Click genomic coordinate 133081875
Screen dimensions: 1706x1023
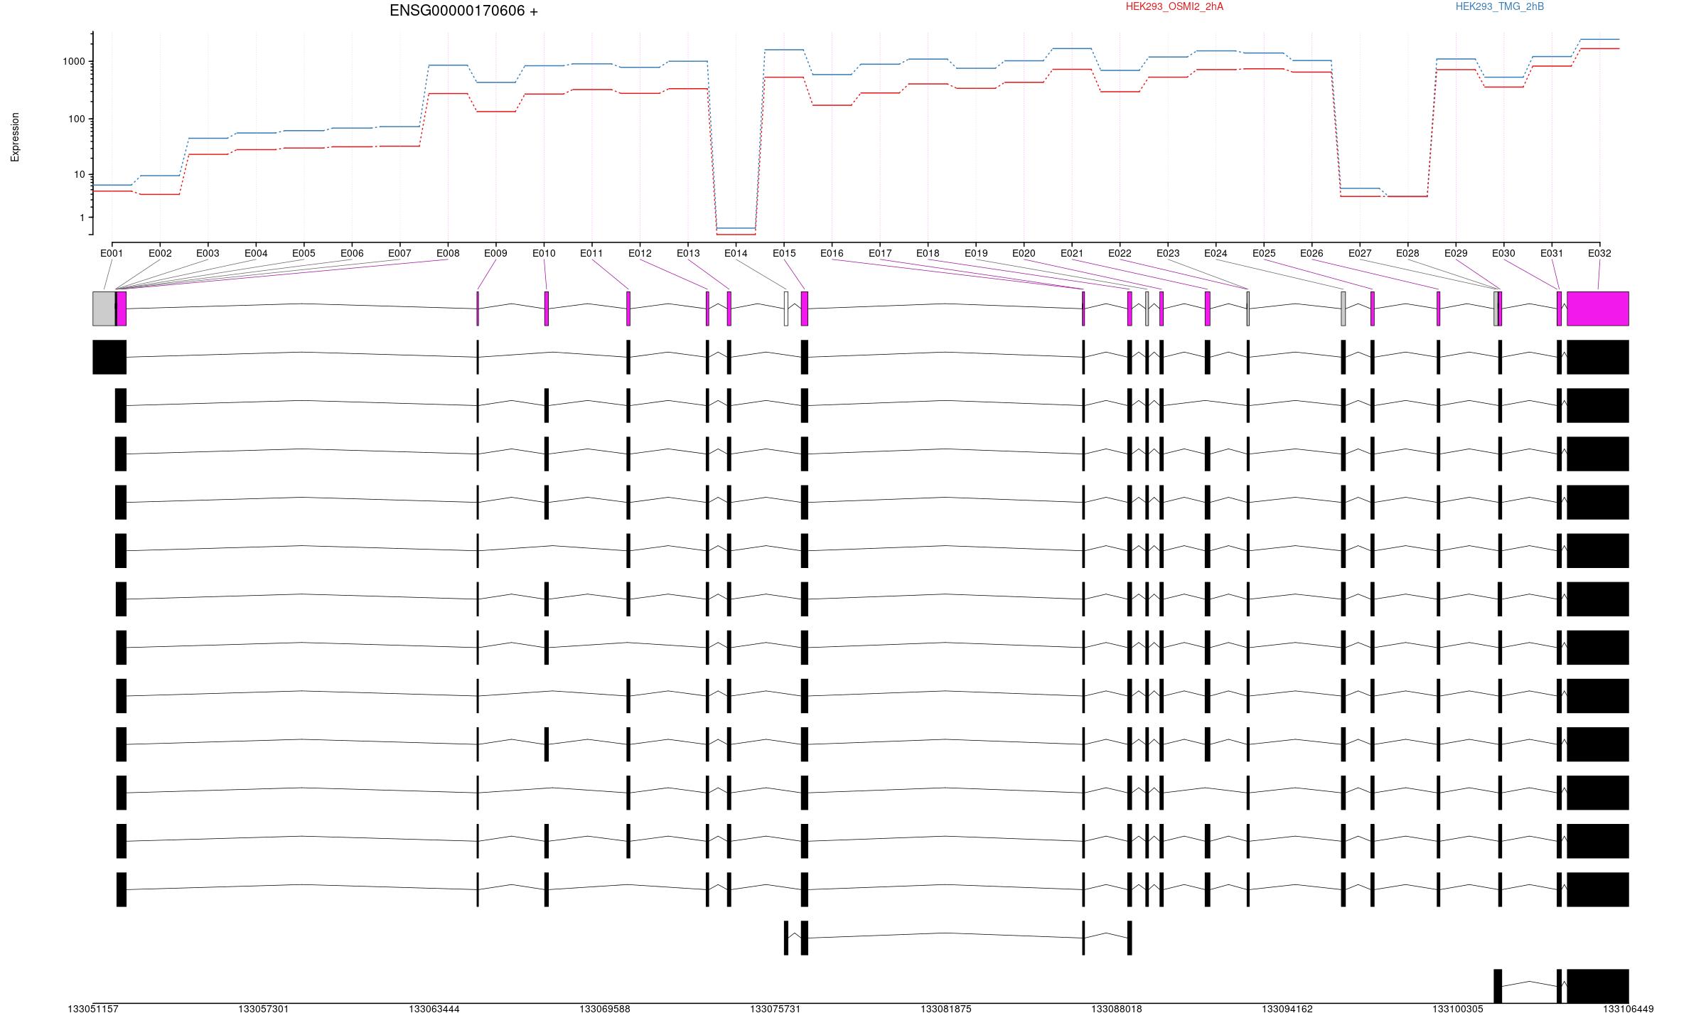[946, 1009]
